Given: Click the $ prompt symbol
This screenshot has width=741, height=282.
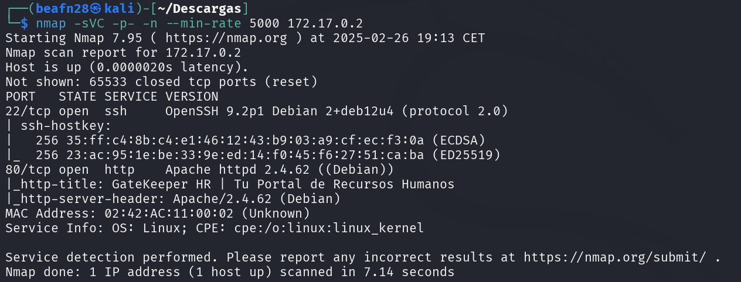Looking at the screenshot, I should 24,23.
